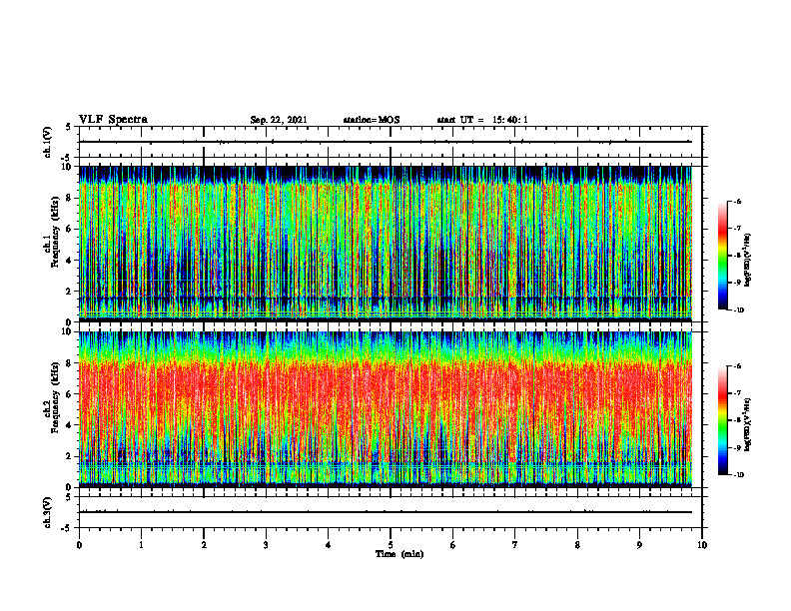791x611 pixels.
Task: Click the "-10" tick on ch.1 color bar
Action: click(739, 310)
